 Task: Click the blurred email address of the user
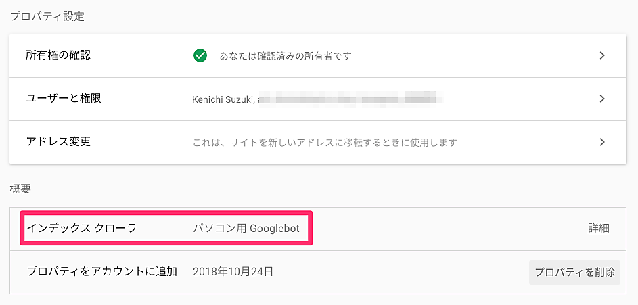click(x=352, y=99)
